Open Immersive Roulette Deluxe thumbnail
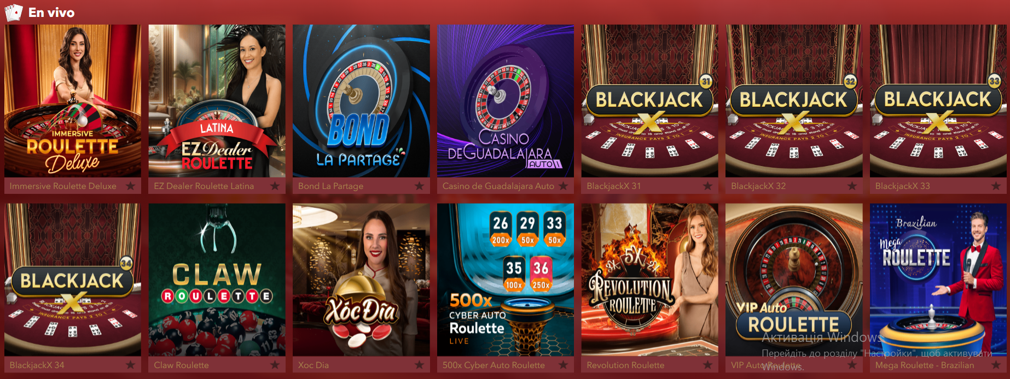 click(x=73, y=101)
